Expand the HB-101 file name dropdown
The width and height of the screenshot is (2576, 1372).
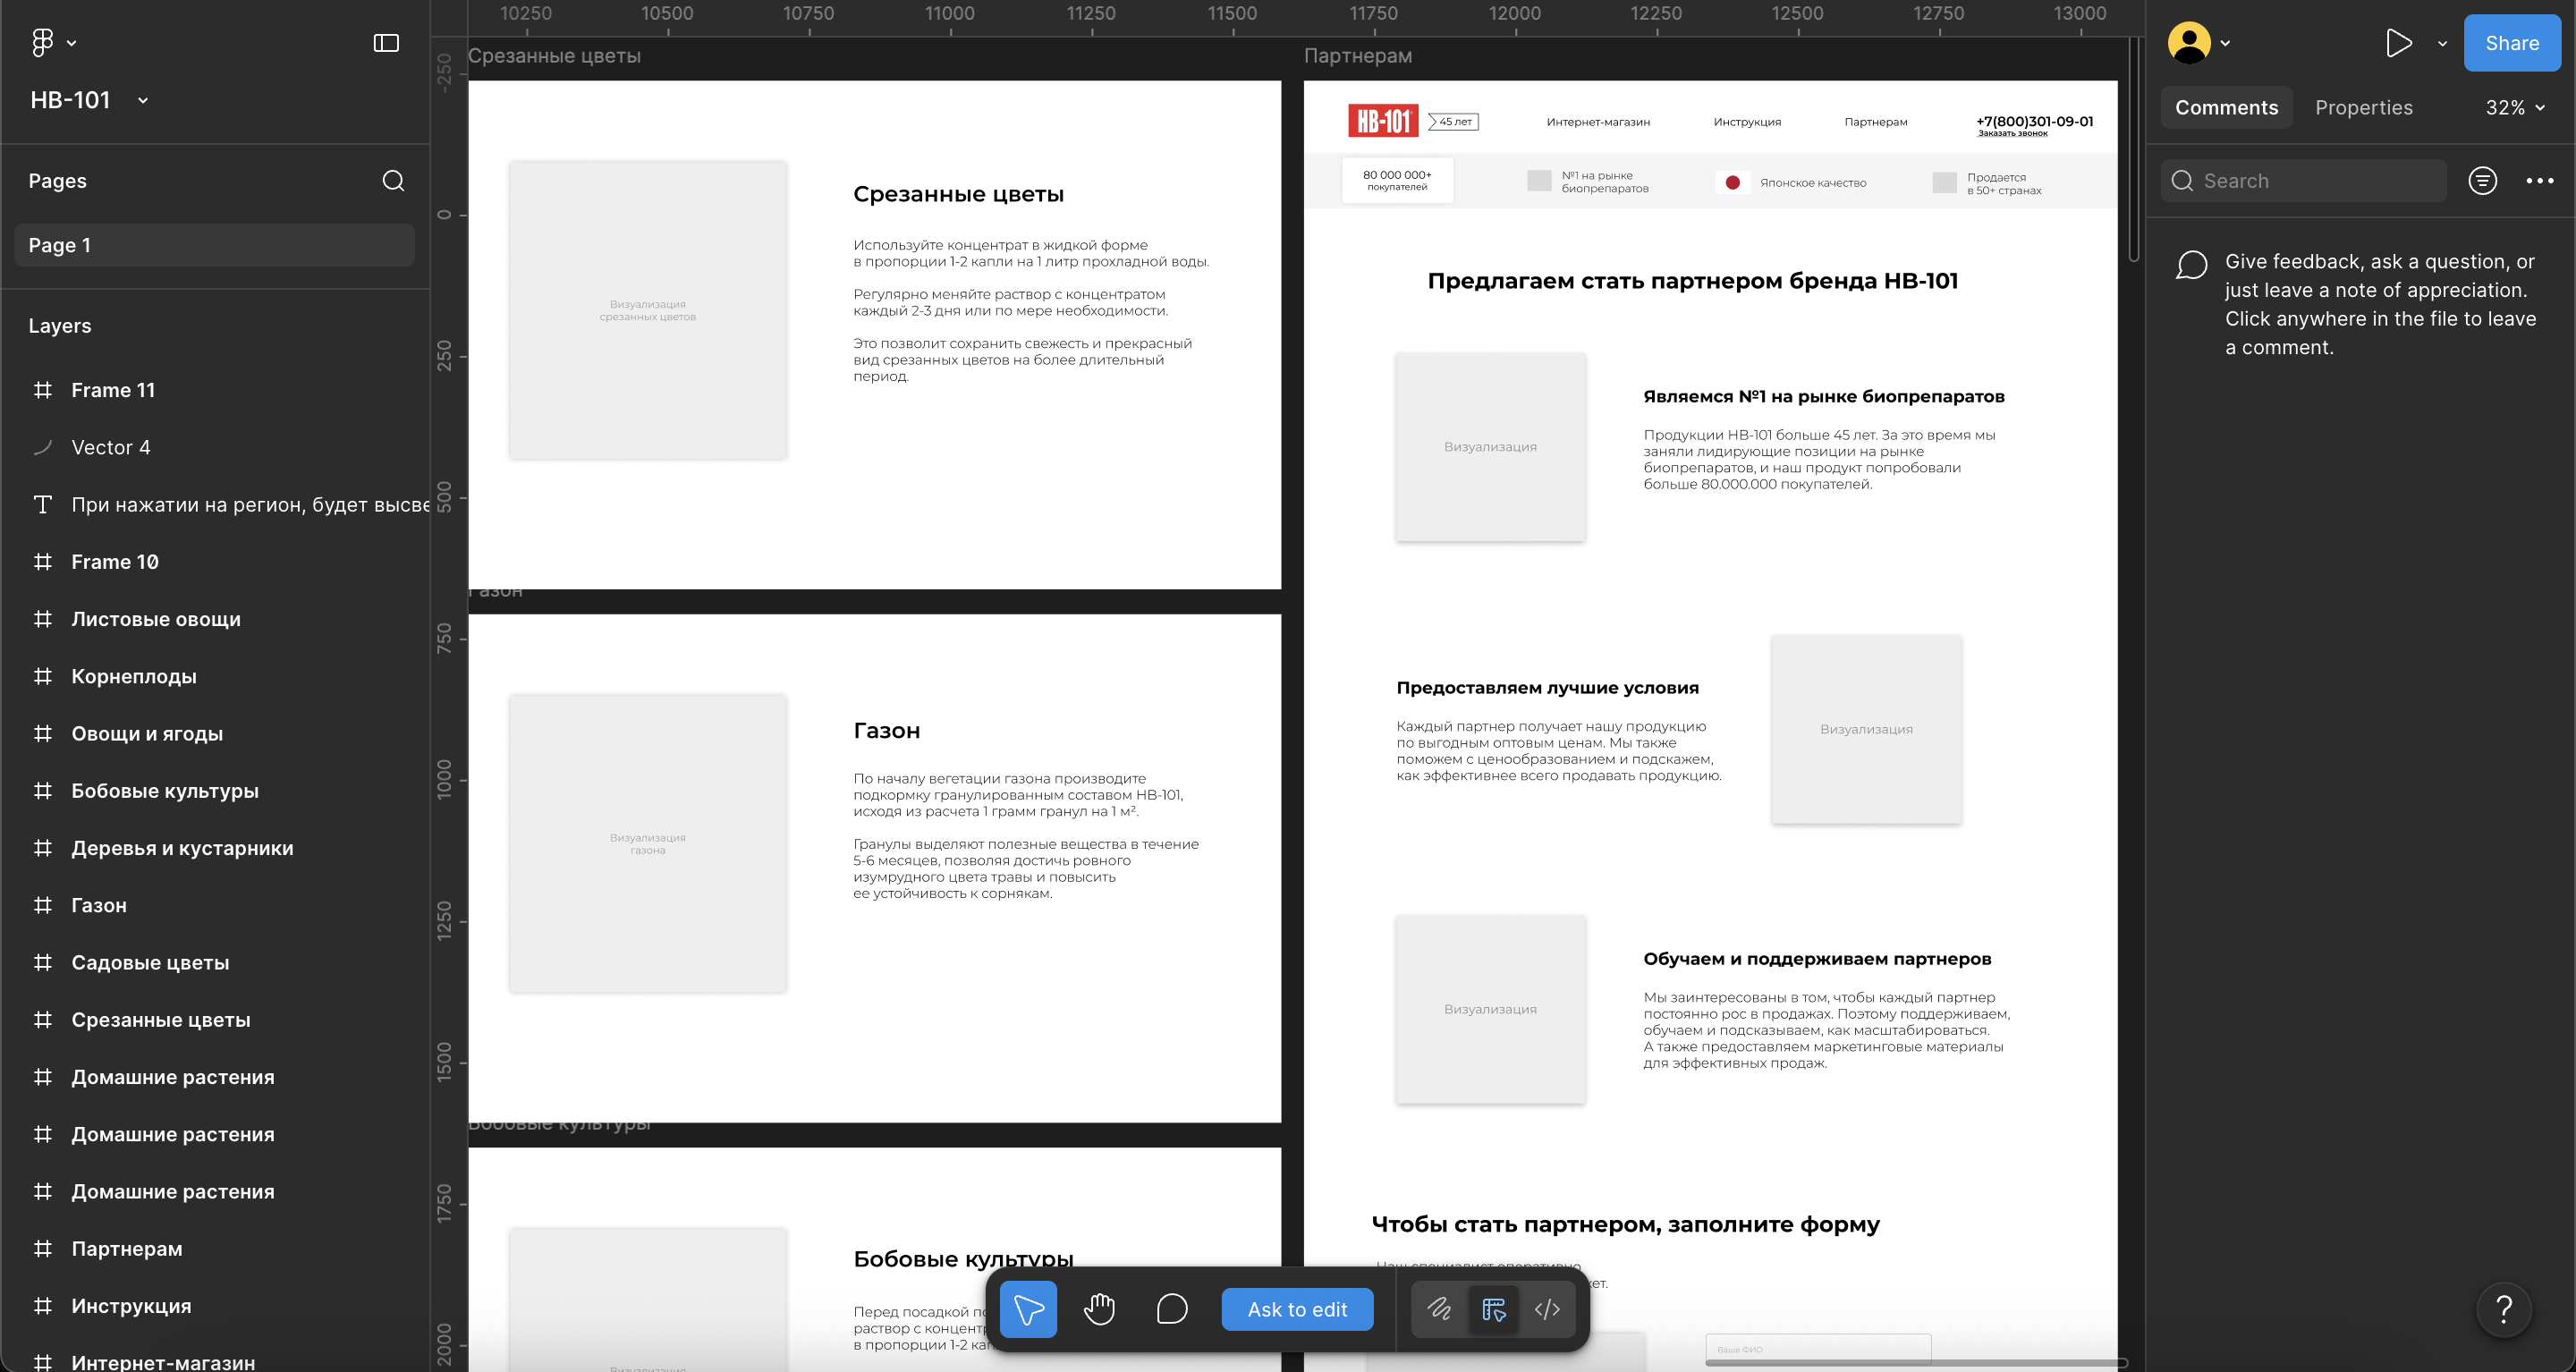pos(143,100)
